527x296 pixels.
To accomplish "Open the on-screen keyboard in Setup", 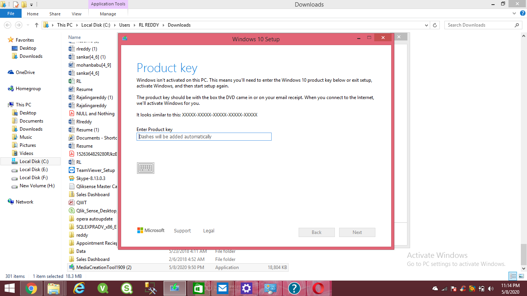I will [x=145, y=168].
